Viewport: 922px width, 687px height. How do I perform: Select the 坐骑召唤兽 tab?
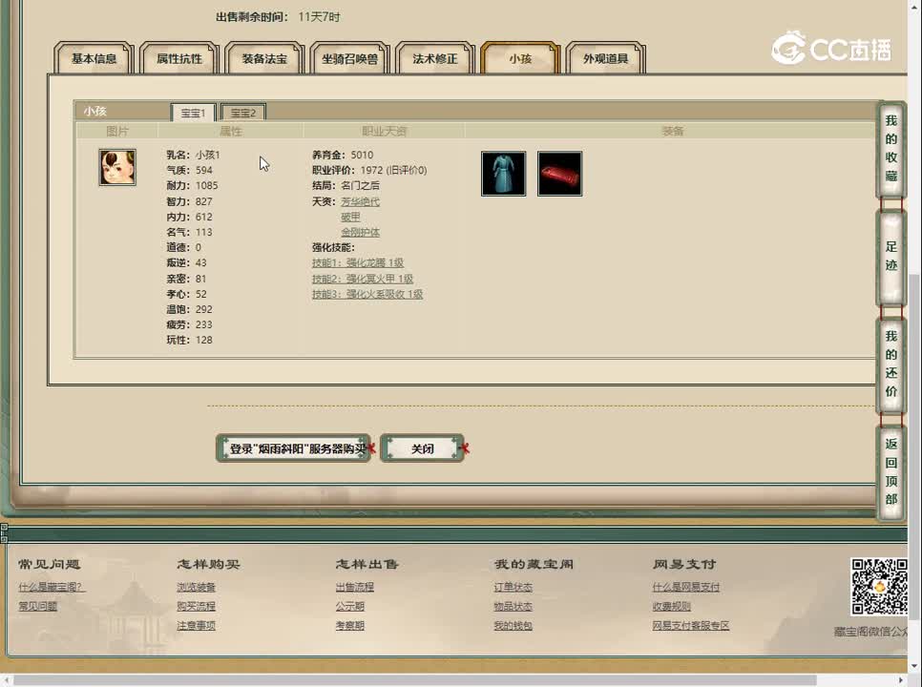pos(350,58)
